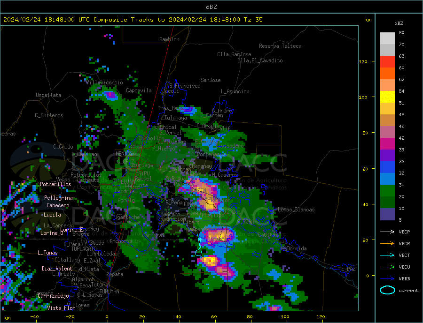Click the cyan storm-cell ellipse on the map
The width and height of the screenshot is (423, 323).
coord(198,253)
